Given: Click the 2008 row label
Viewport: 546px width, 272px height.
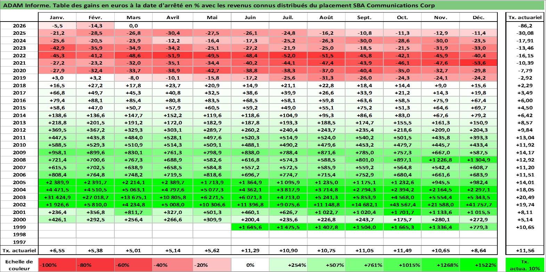Looking at the screenshot, I should 19,160.
